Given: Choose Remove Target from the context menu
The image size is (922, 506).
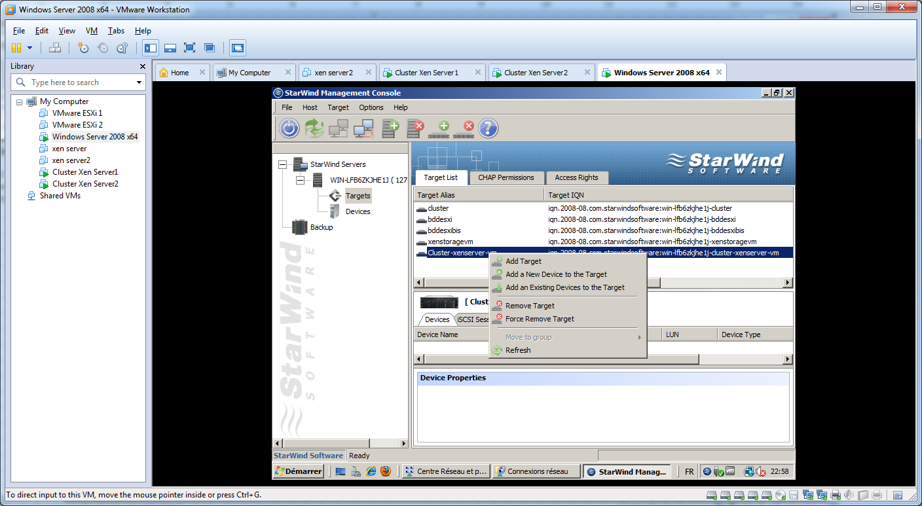Looking at the screenshot, I should pyautogui.click(x=530, y=306).
